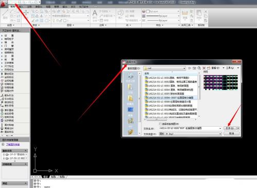
Task: Click the create new folder icon
Action: (x=209, y=68)
